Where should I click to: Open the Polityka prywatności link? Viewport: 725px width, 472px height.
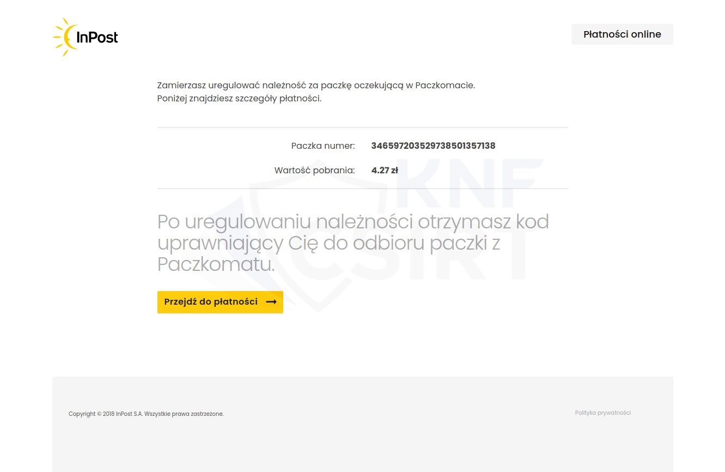[603, 413]
